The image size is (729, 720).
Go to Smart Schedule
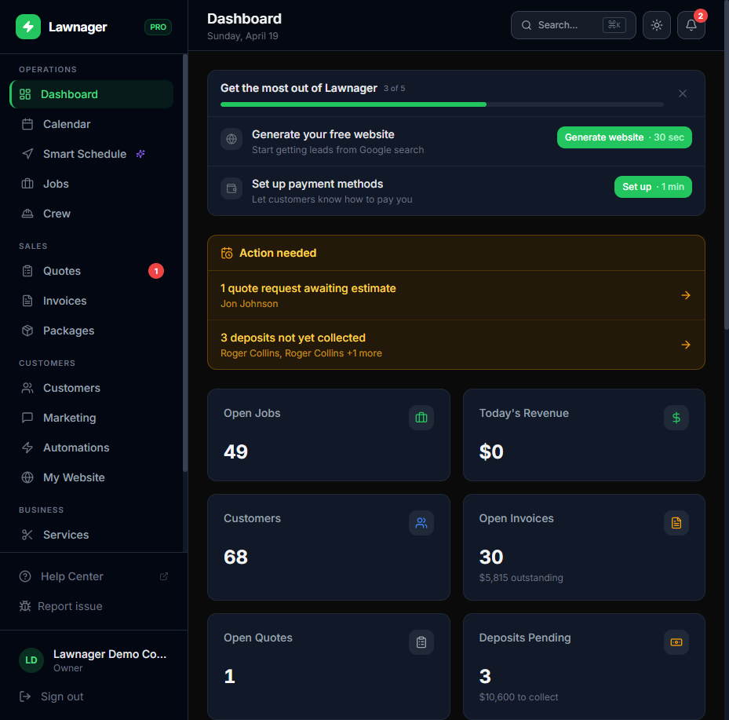point(92,154)
